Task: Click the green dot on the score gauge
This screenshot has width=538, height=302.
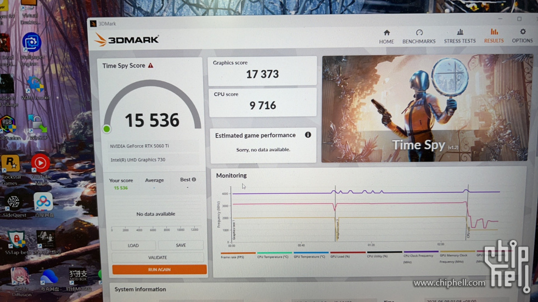Action: (107, 129)
